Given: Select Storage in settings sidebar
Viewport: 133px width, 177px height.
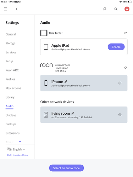Looking at the screenshot, I should [10, 43].
